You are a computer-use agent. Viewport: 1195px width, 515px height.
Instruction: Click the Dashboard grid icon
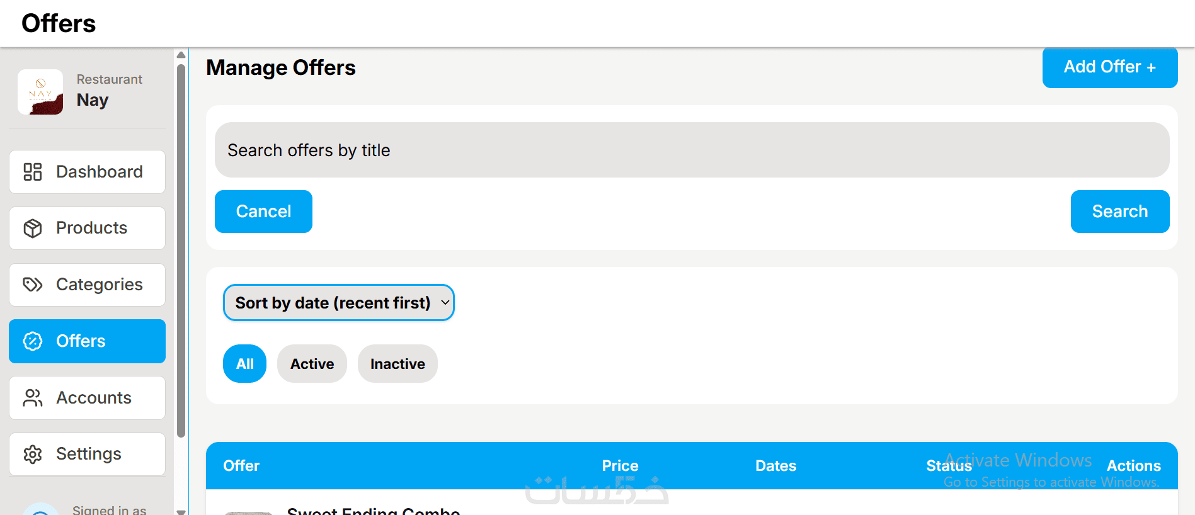pos(33,172)
